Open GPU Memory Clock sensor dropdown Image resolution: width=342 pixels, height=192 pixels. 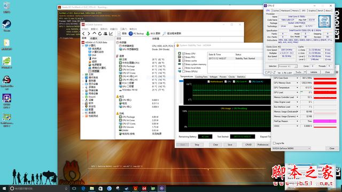point(297,83)
